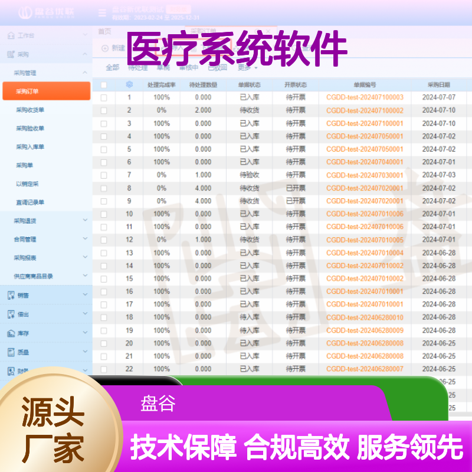Open the 库存 warehouse icon

11,333
